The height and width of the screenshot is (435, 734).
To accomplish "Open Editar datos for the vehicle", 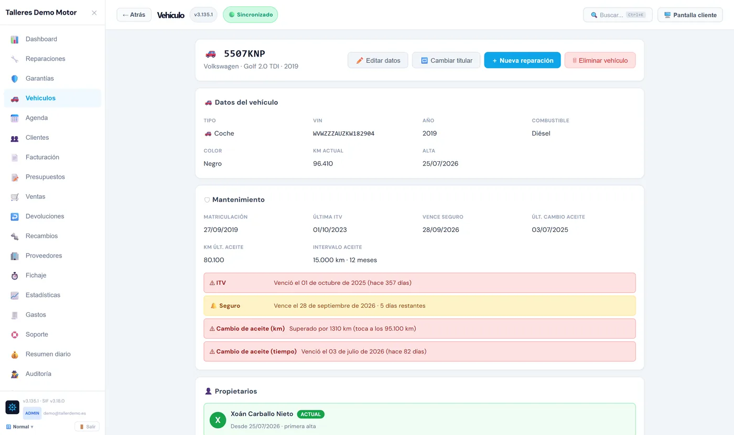I will 378,60.
